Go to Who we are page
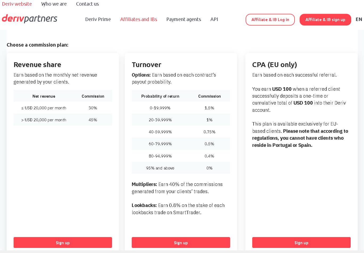The height and width of the screenshot is (253, 364). 54,4
